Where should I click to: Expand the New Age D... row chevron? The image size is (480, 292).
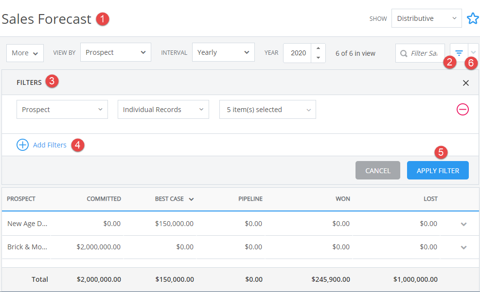pos(463,224)
